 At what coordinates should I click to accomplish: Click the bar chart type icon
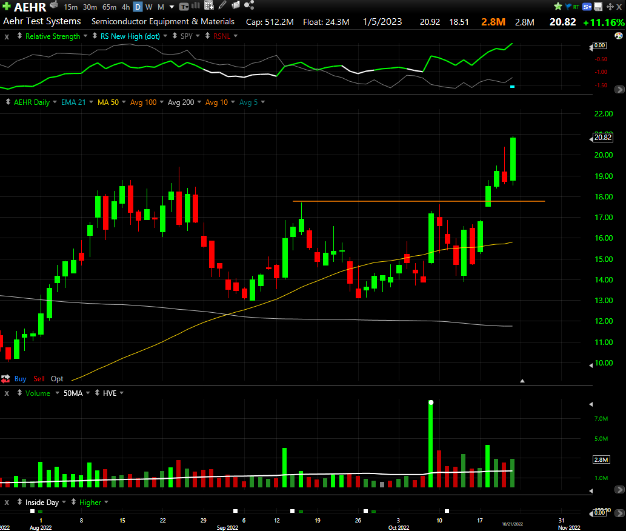pyautogui.click(x=196, y=5)
